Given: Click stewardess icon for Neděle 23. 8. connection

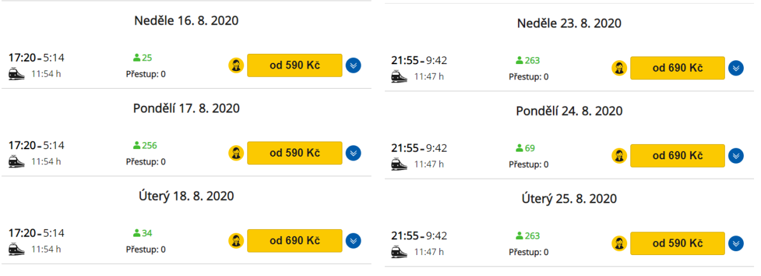Looking at the screenshot, I should [x=620, y=68].
